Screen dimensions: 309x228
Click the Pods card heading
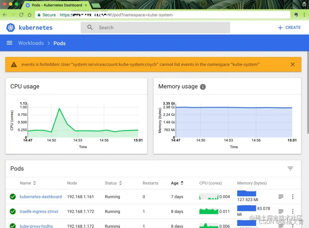17,169
